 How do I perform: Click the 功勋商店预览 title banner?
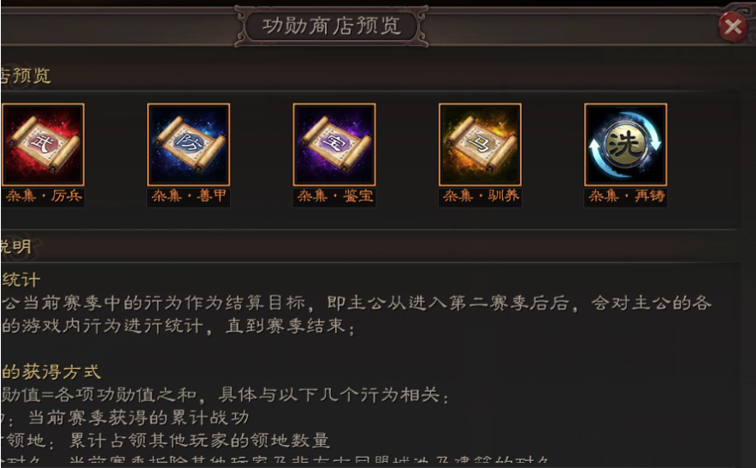tap(332, 26)
